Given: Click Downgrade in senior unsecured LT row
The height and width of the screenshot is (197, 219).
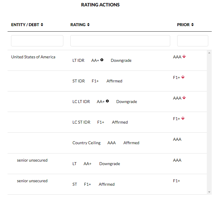Looking at the screenshot, I should [x=109, y=164].
